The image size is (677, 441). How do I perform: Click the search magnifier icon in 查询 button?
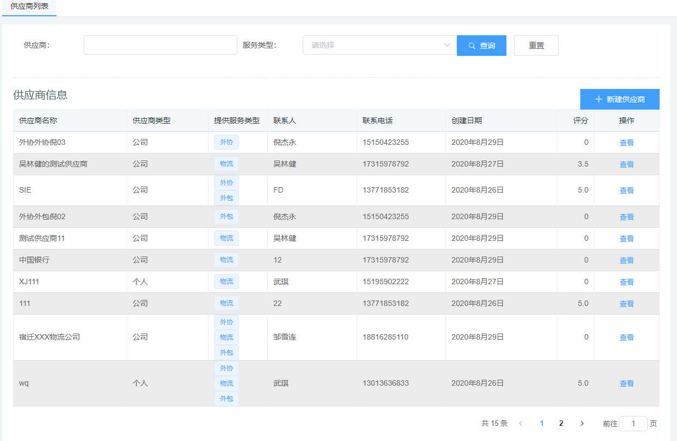click(x=472, y=46)
